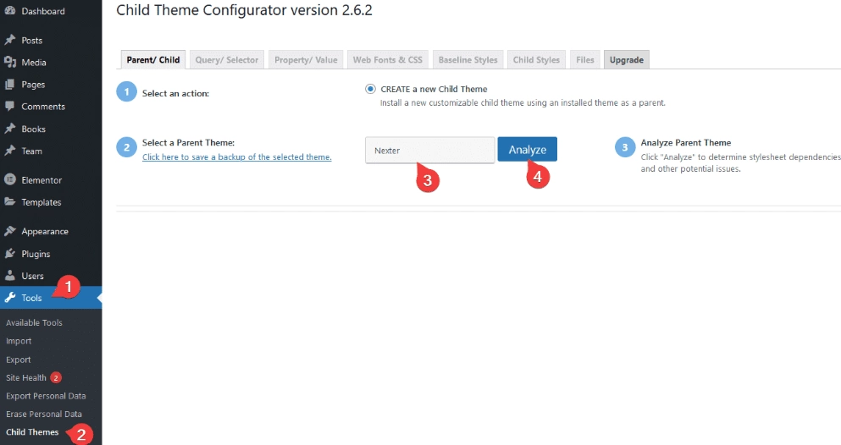Click the Plugins plug icon
This screenshot has height=445, width=841.
click(x=10, y=253)
